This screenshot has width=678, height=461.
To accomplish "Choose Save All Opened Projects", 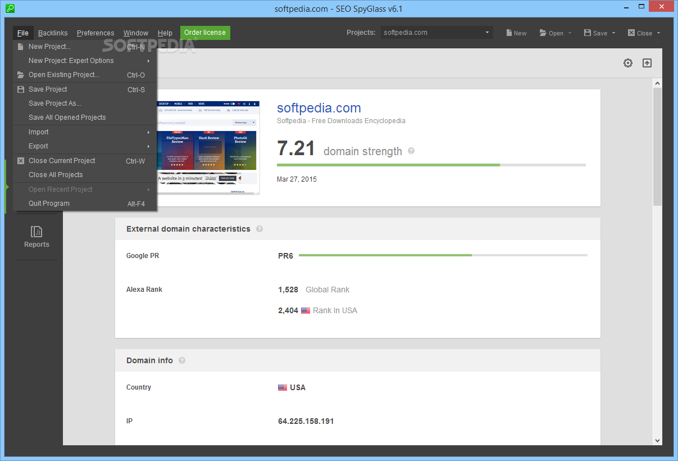I will [x=85, y=117].
